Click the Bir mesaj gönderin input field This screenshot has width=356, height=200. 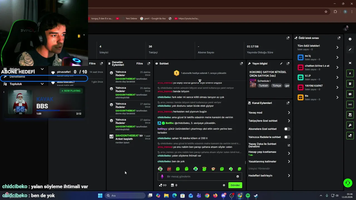tap(200, 176)
